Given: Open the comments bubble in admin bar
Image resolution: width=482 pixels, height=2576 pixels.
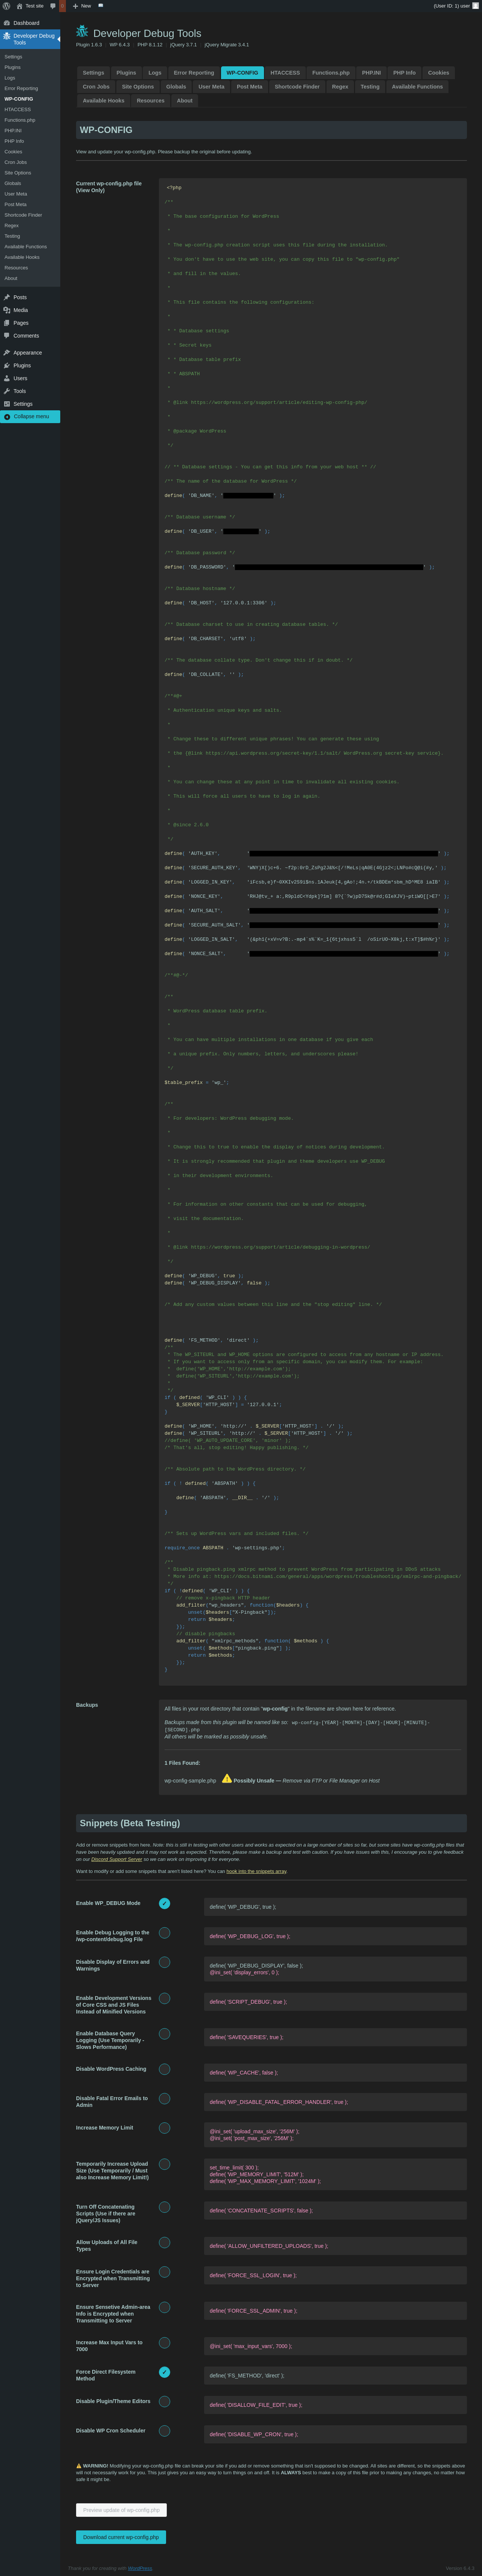Looking at the screenshot, I should pos(53,6).
